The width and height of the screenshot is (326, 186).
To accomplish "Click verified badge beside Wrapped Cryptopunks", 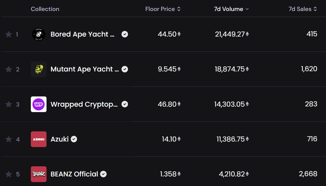I will click(125, 104).
